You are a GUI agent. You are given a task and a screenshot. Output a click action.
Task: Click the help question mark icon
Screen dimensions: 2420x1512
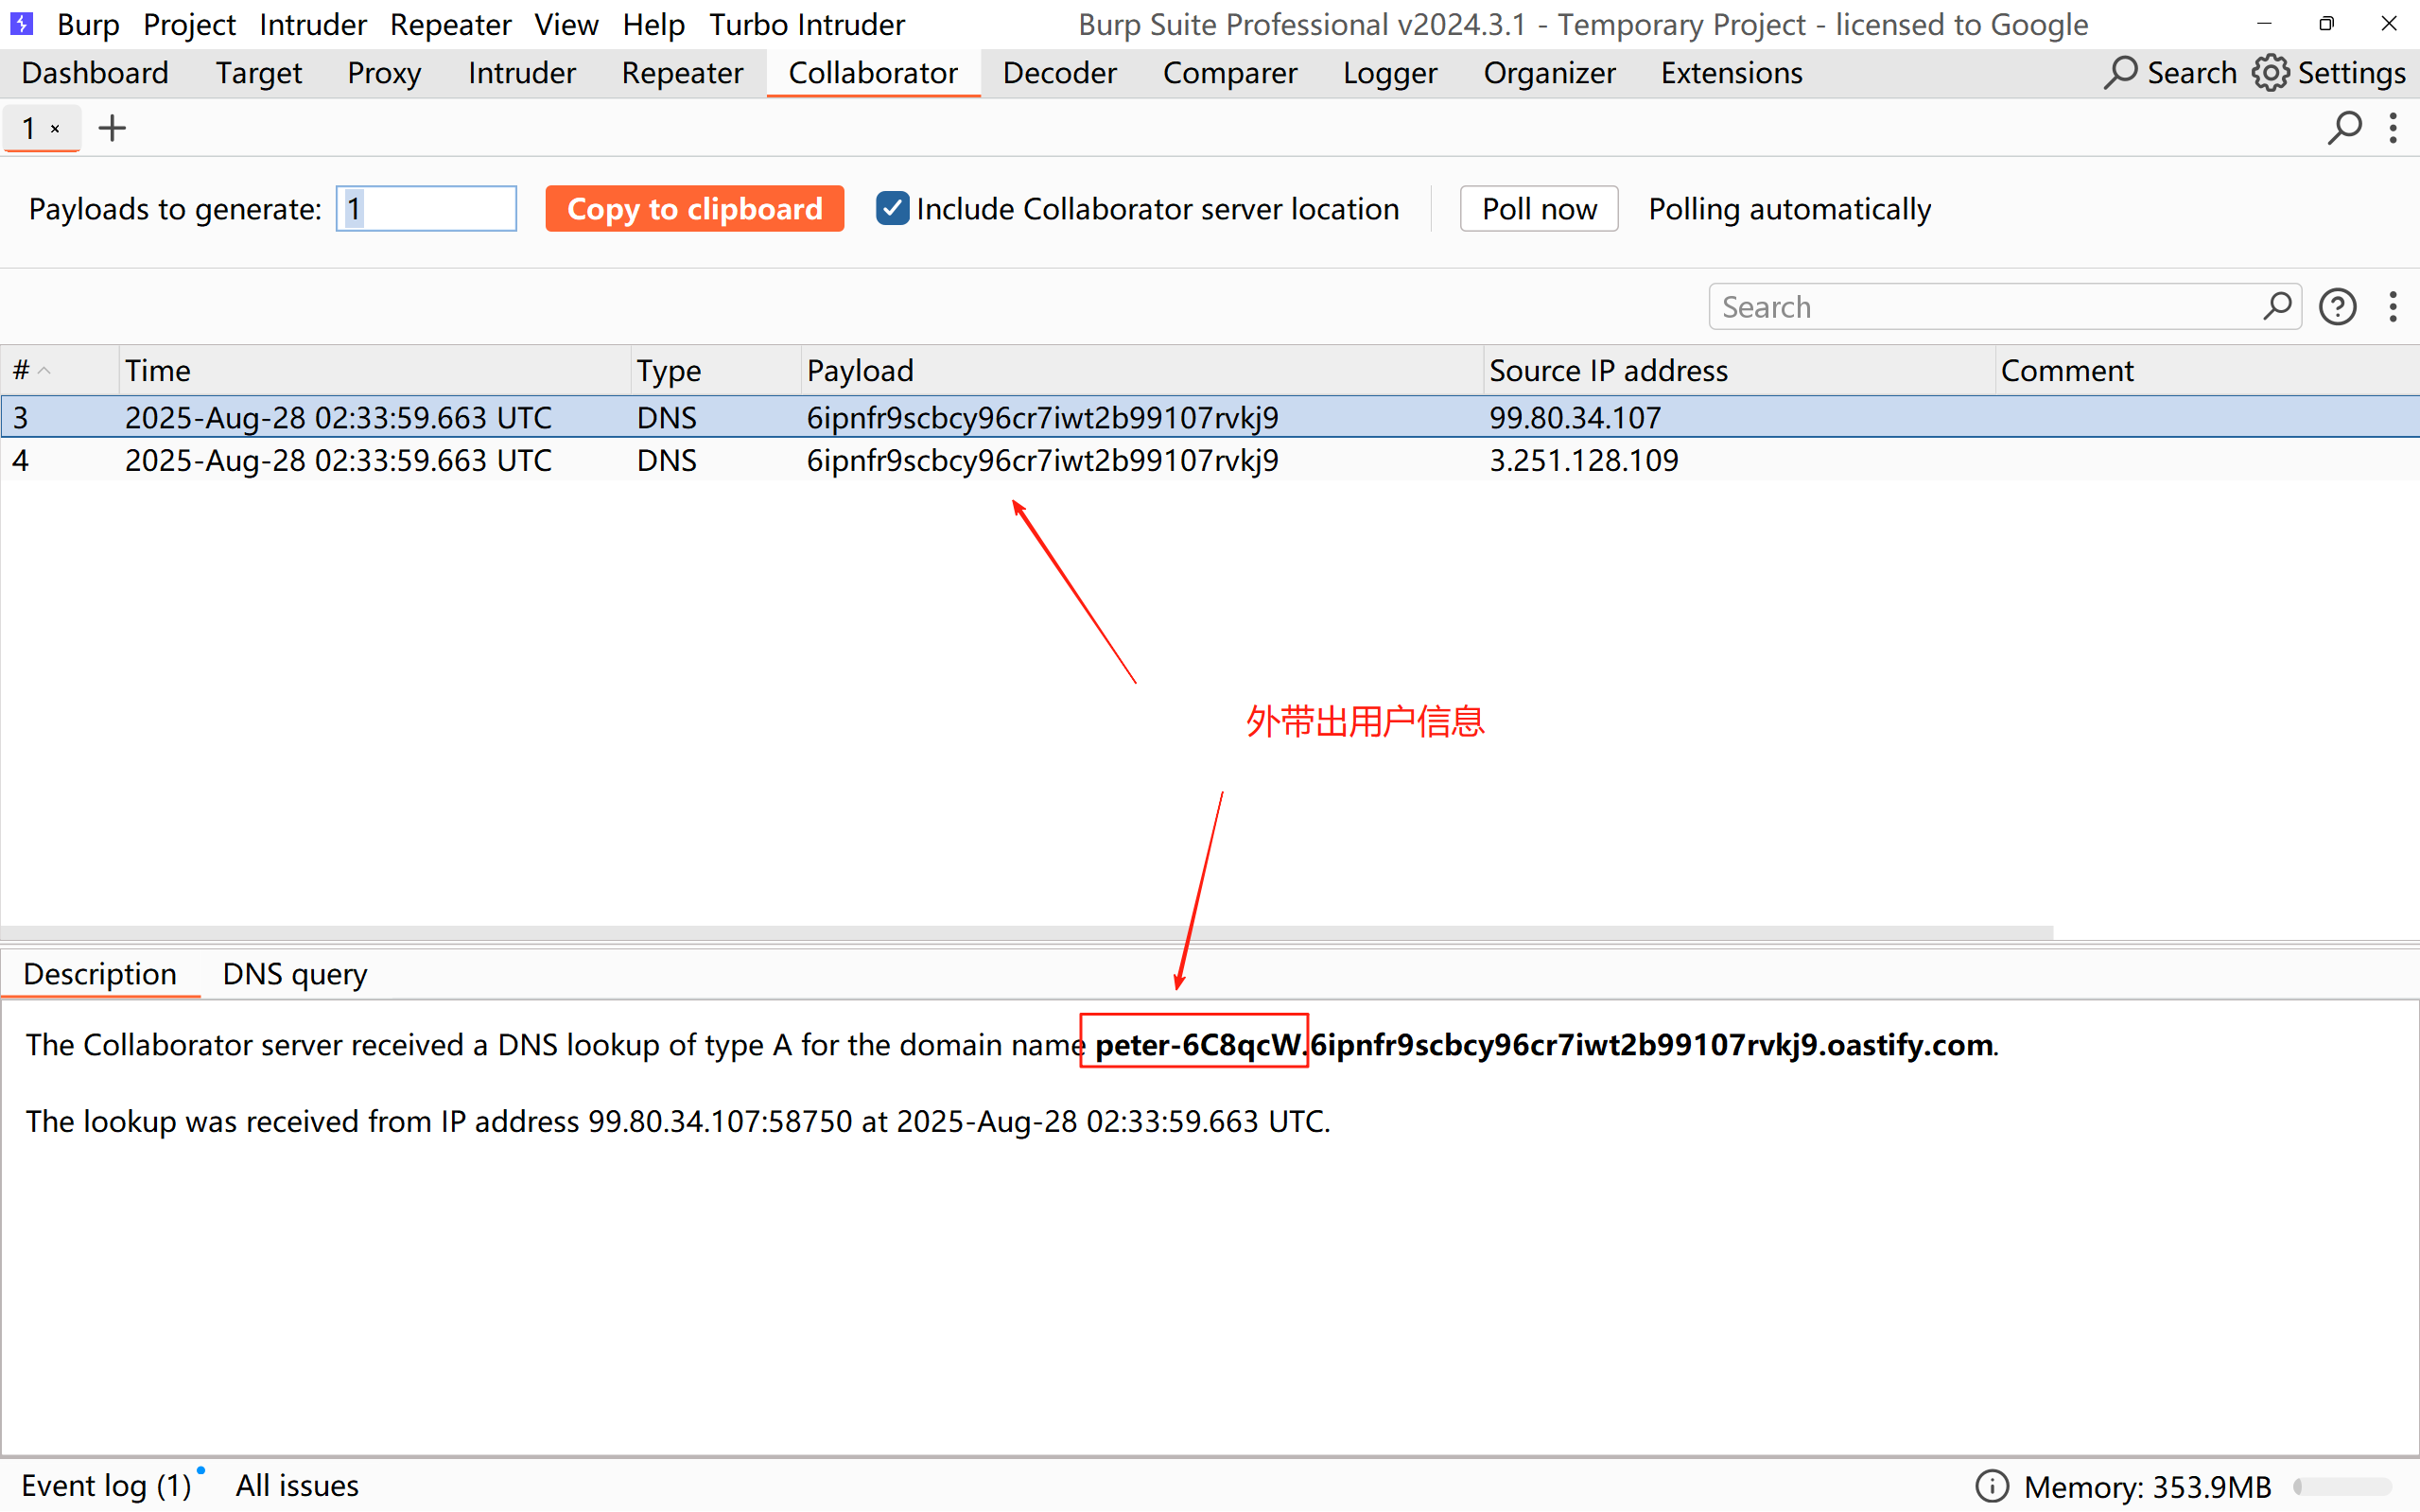(2337, 307)
